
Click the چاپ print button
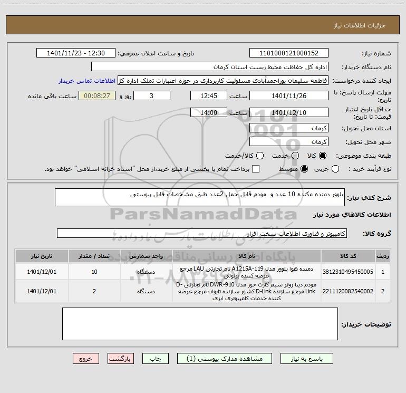click(x=156, y=359)
